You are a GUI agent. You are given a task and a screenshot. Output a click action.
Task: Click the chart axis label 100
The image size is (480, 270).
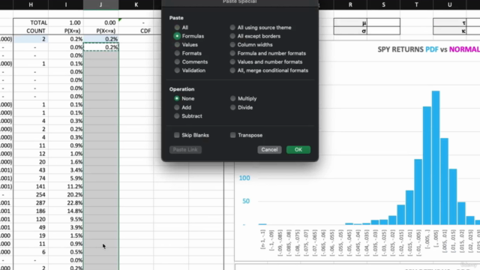tap(244, 178)
